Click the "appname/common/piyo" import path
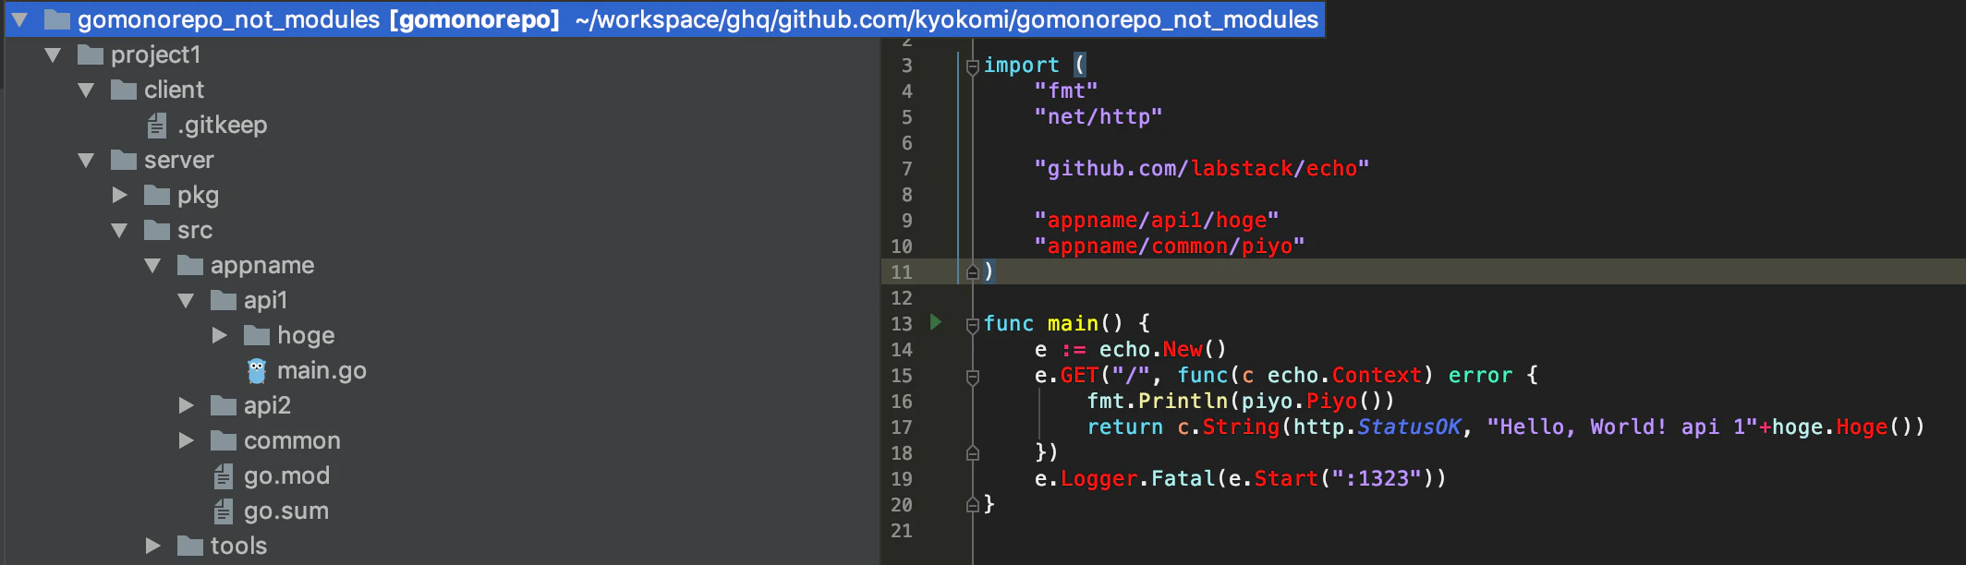This screenshot has height=565, width=1966. click(1170, 246)
